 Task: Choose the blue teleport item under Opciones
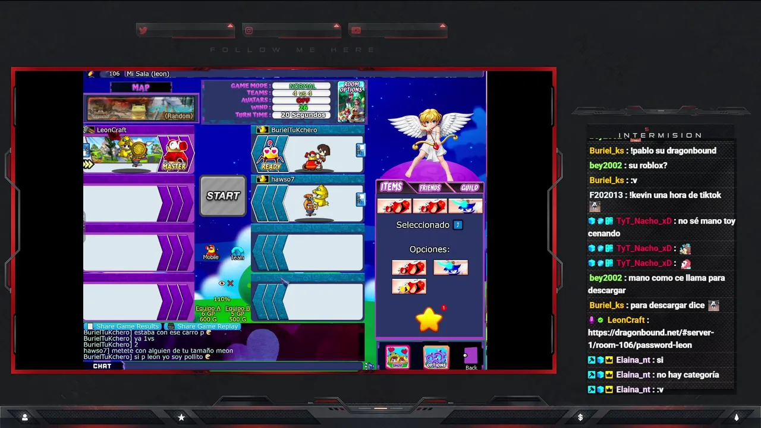(451, 267)
